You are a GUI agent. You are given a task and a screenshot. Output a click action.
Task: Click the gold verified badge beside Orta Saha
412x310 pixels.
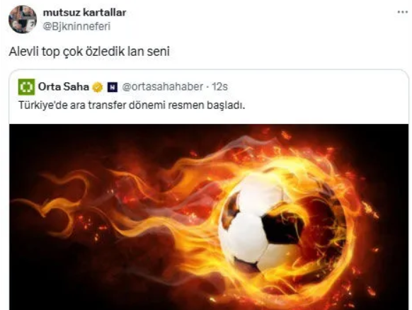pyautogui.click(x=98, y=87)
